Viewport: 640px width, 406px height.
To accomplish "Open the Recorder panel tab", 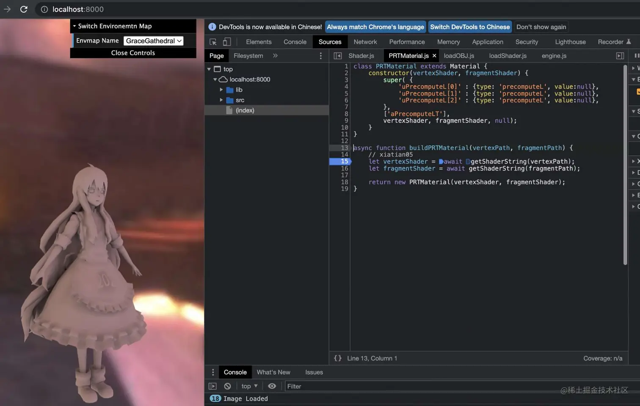I will pos(614,42).
